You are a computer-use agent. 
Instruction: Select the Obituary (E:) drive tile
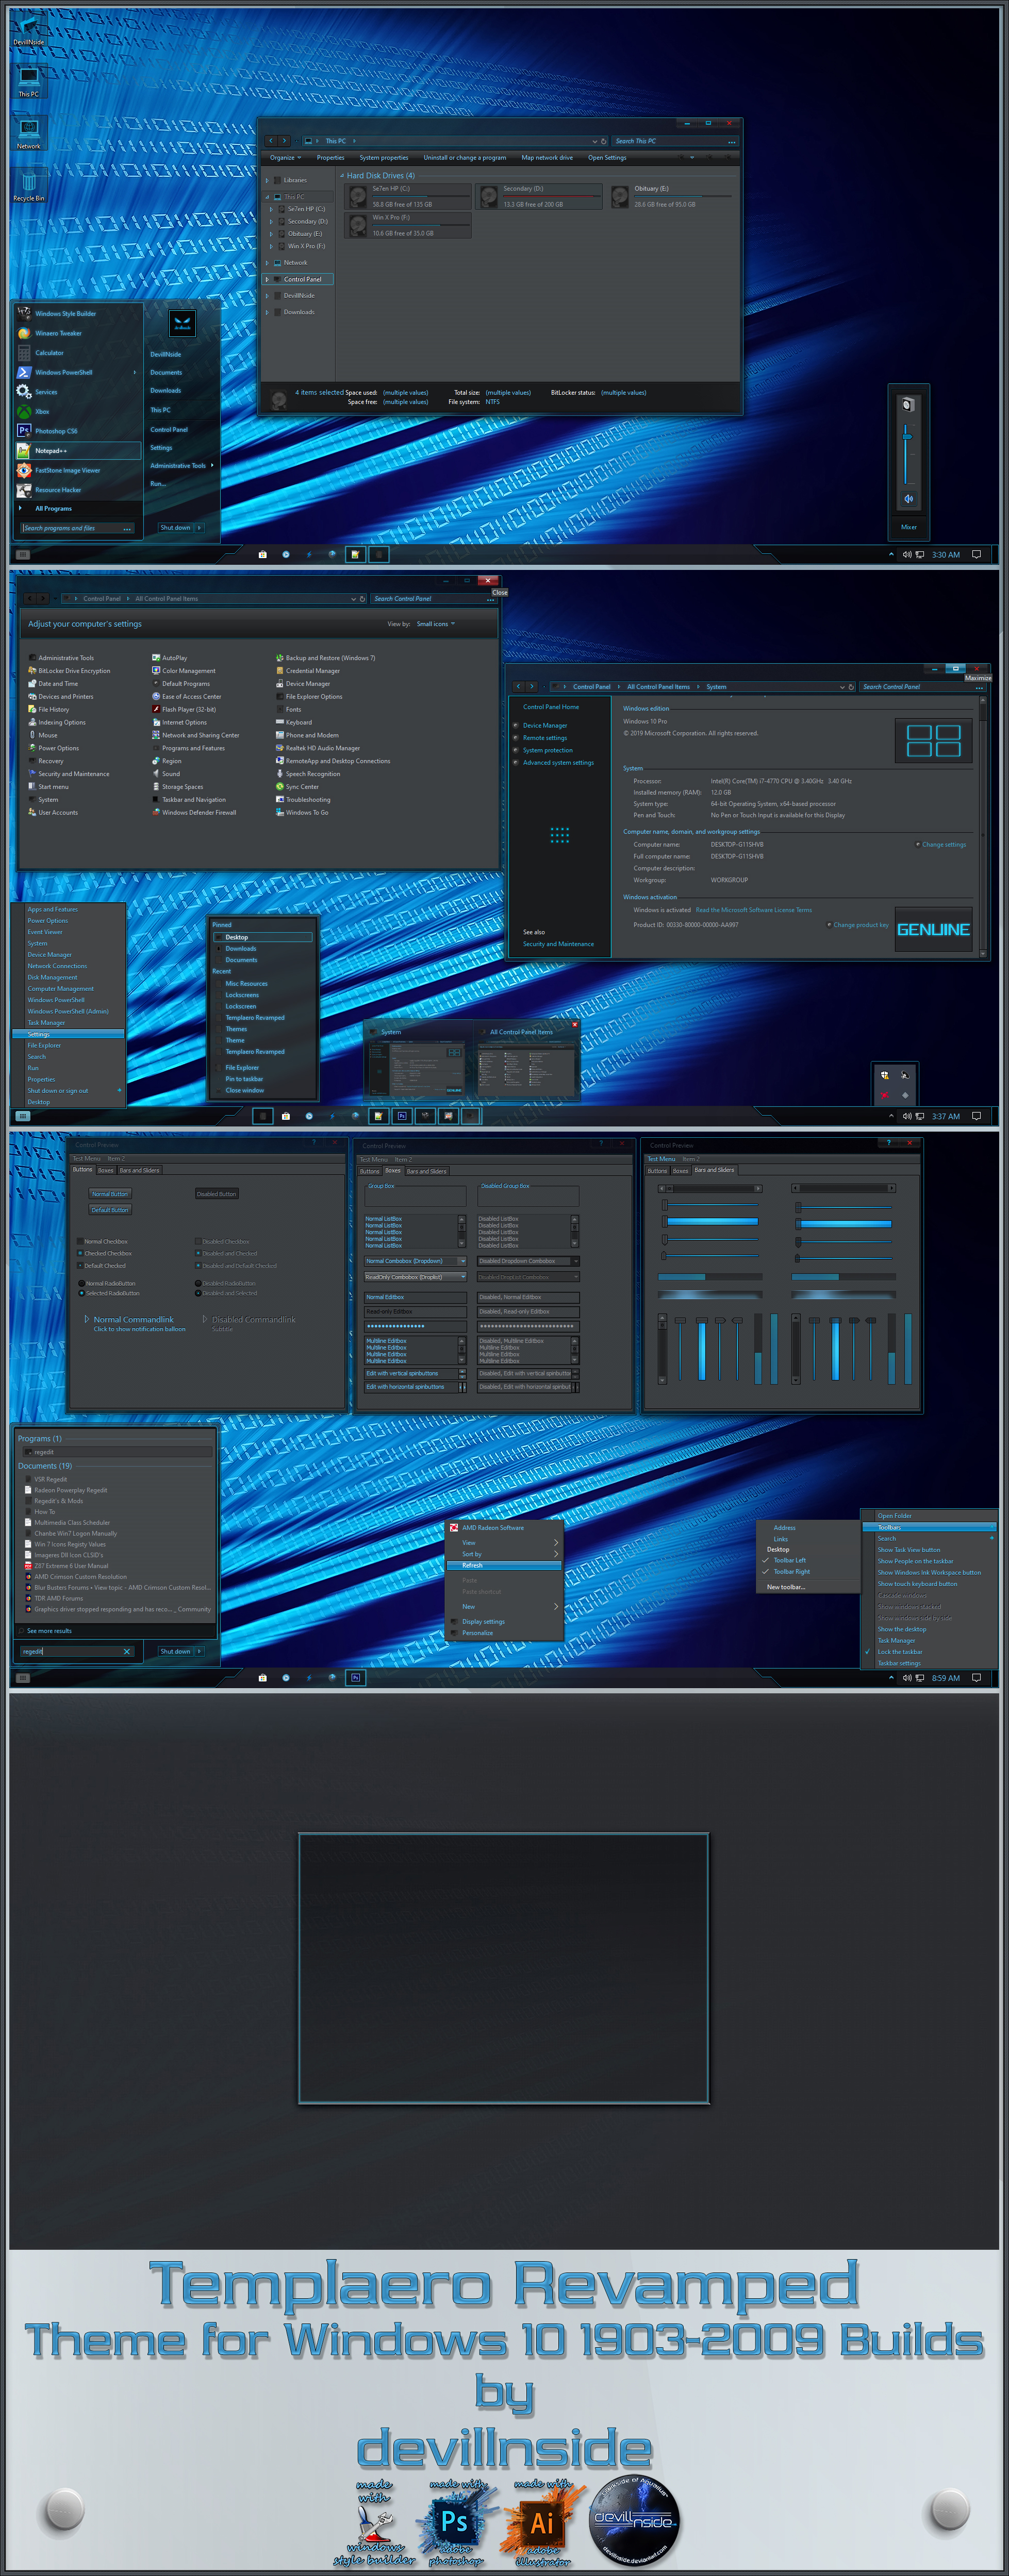[671, 196]
